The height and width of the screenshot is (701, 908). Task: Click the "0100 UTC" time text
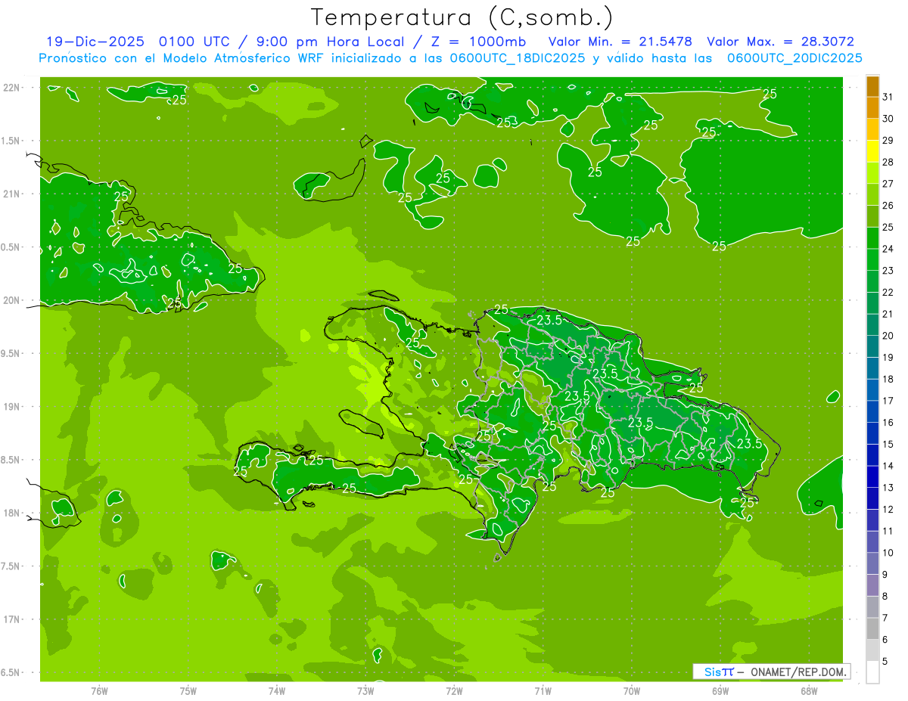194,42
